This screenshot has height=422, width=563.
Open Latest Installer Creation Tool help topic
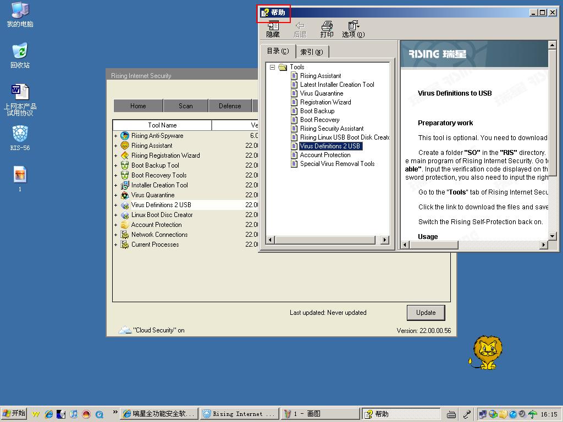337,85
